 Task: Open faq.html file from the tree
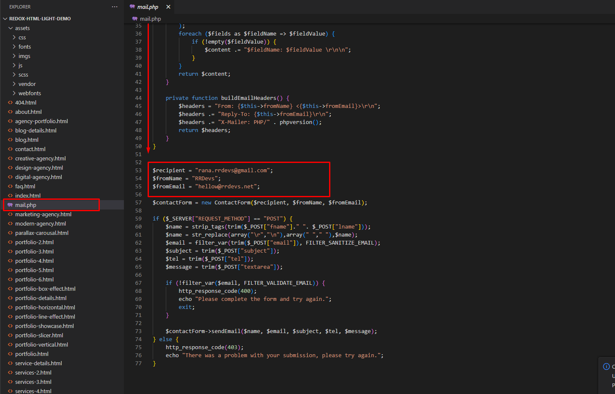[x=25, y=186]
